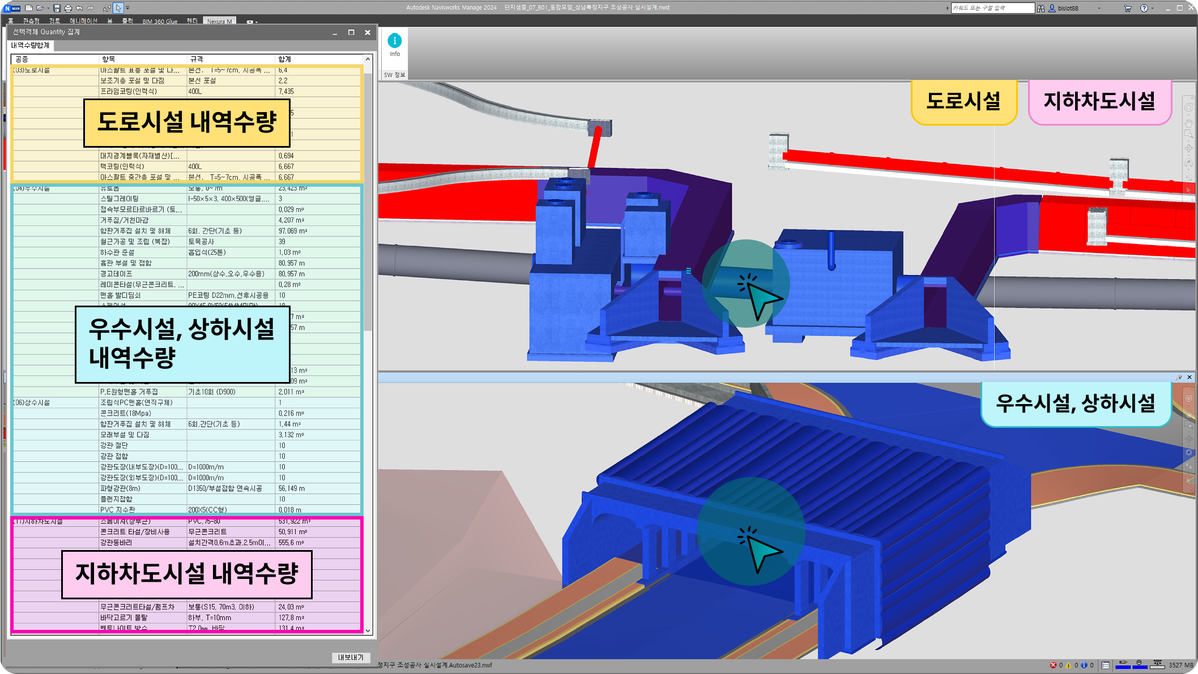The height and width of the screenshot is (674, 1198).
Task: Open the sheet browser icon in status bar
Action: coord(1105,665)
